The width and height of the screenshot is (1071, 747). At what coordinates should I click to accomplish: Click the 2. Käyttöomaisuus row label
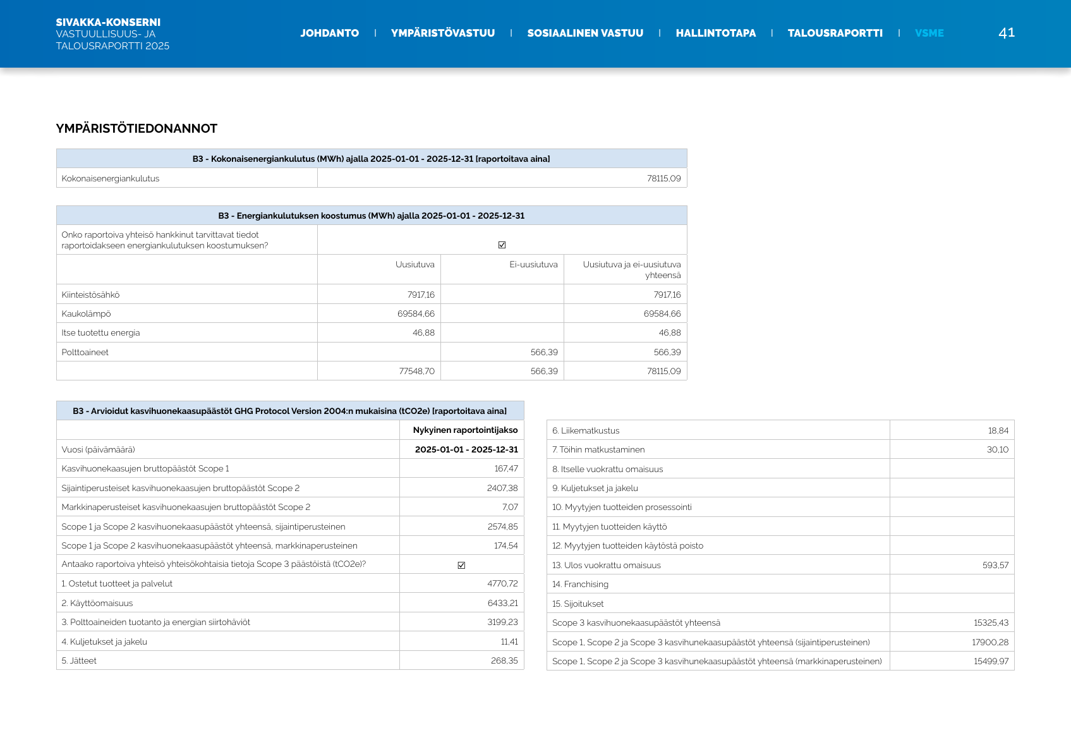(97, 603)
